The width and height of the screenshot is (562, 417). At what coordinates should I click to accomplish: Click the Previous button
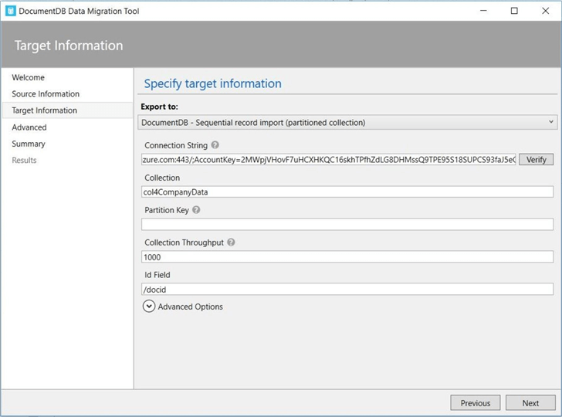click(x=476, y=403)
